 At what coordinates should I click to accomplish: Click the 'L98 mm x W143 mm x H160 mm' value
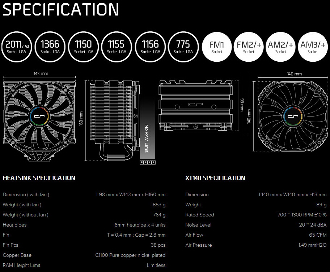point(131,194)
